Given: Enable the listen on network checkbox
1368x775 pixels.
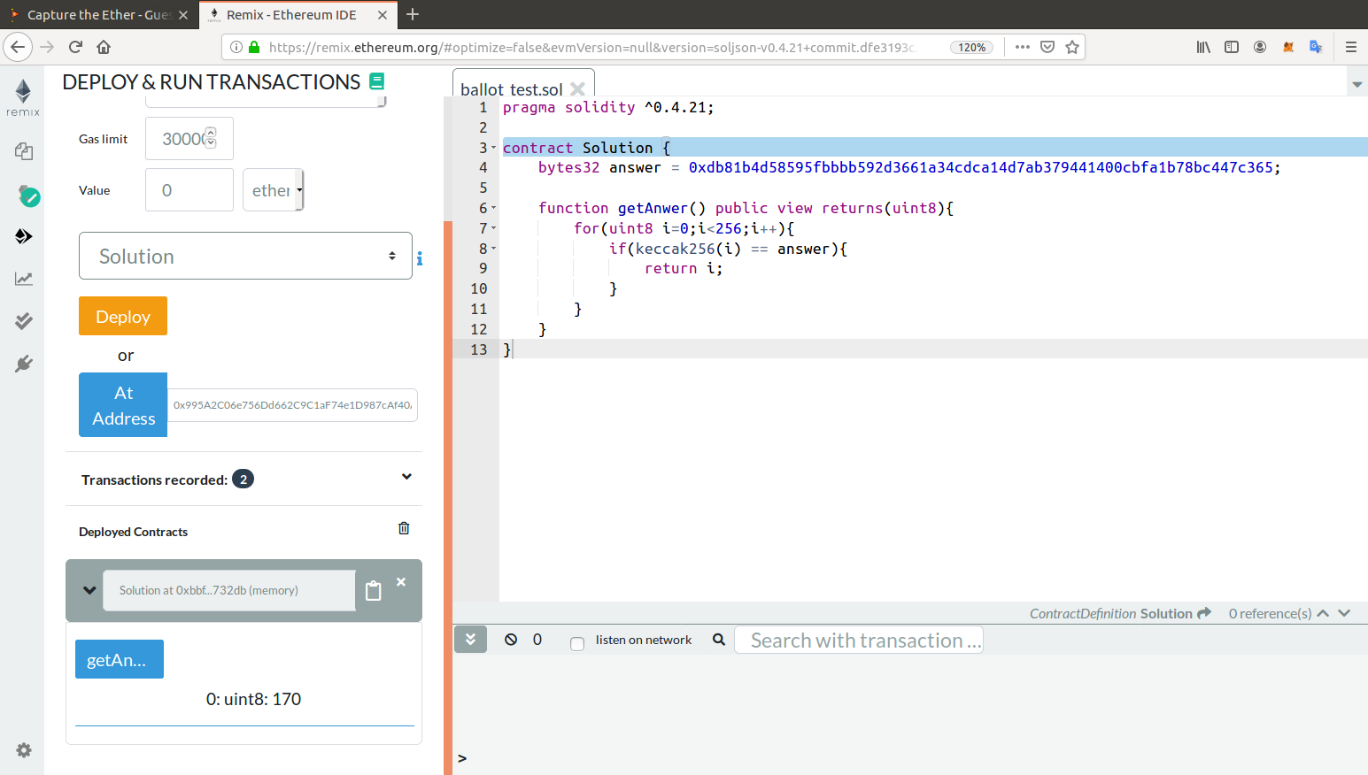Looking at the screenshot, I should point(577,643).
